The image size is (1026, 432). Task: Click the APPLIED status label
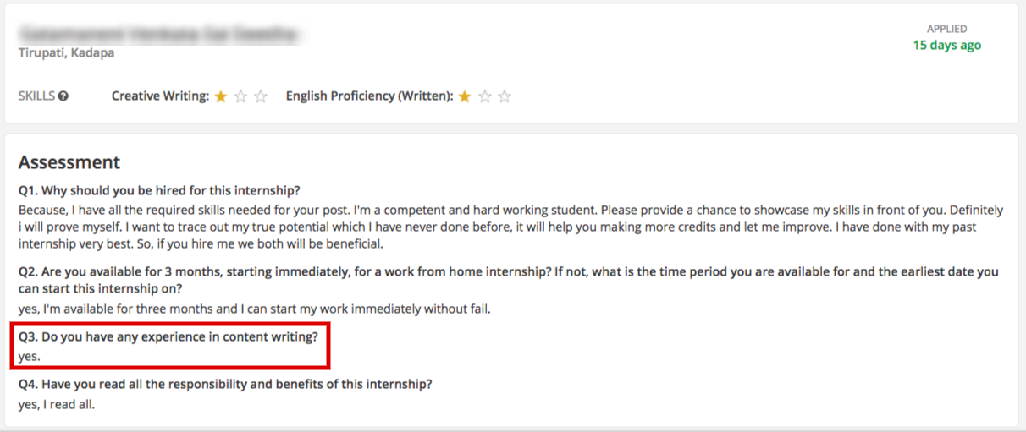tap(946, 29)
